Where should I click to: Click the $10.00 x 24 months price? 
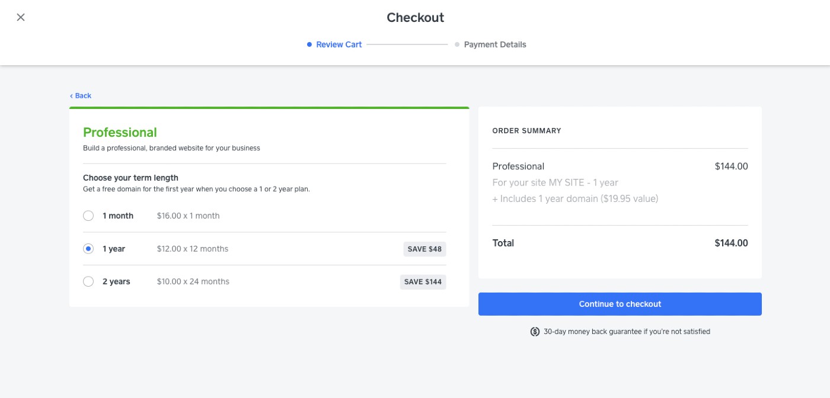193,281
